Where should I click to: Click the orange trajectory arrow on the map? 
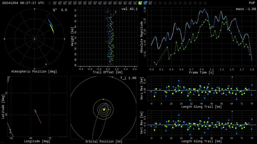tap(38, 116)
